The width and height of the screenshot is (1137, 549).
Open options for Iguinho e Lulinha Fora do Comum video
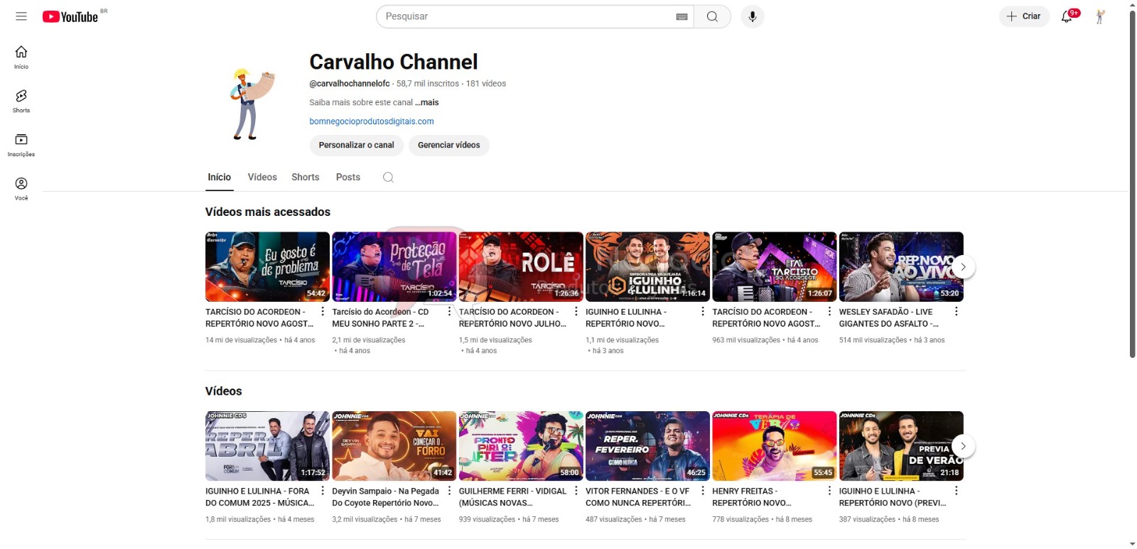tap(323, 491)
